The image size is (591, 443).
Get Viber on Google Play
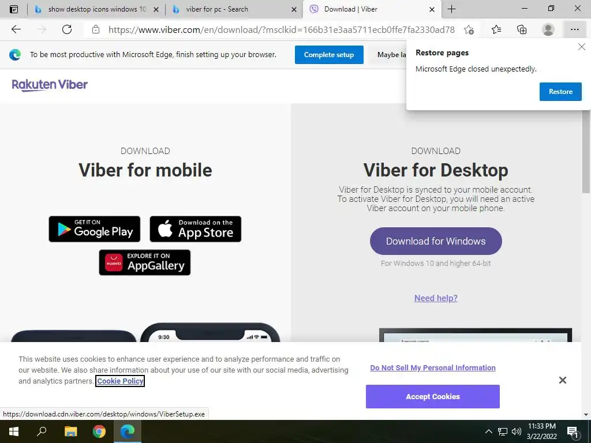coord(94,229)
